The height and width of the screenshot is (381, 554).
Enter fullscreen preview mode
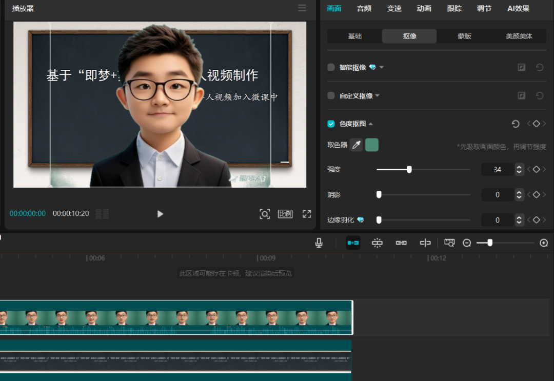307,214
